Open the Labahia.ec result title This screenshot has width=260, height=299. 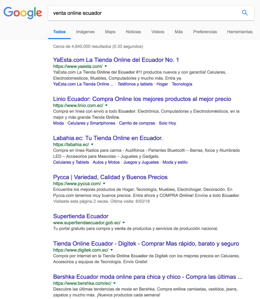[x=108, y=138]
